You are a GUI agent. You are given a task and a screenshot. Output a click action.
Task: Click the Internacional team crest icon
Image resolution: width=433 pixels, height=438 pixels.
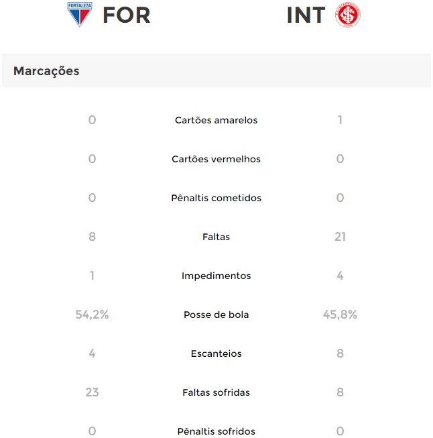click(x=348, y=15)
